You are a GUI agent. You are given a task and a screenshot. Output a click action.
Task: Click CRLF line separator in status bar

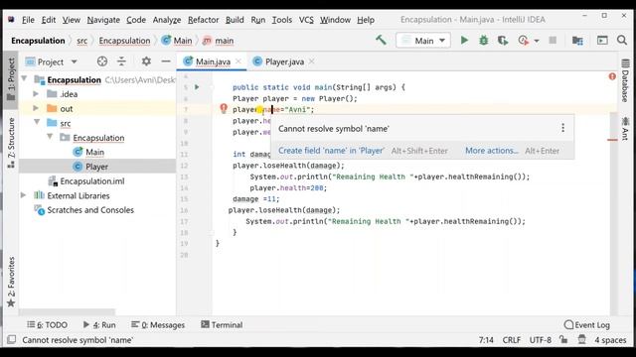coord(512,339)
